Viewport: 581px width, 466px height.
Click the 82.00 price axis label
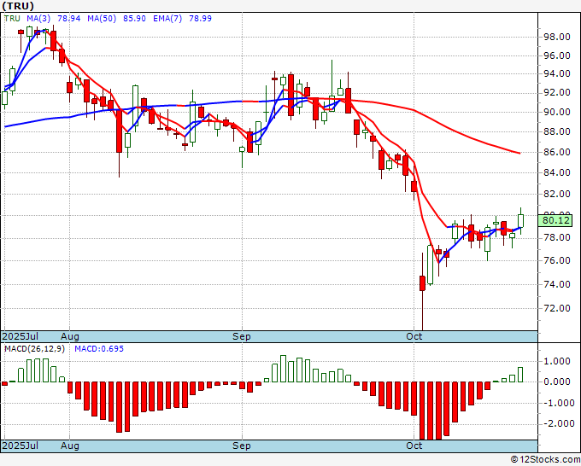pos(556,194)
